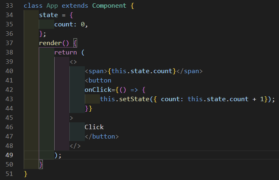The height and width of the screenshot is (180, 279).
Task: Select line number 37 in the gutter
Action: [x=9, y=43]
